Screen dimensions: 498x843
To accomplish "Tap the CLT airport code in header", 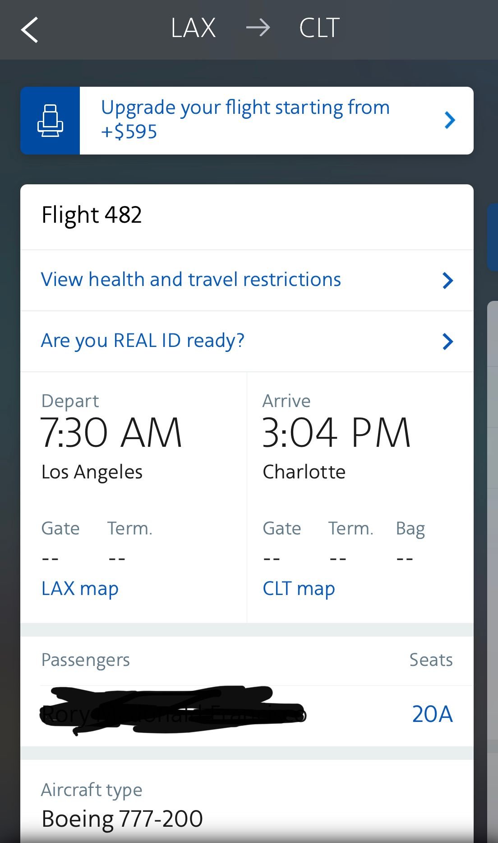I will (x=319, y=28).
